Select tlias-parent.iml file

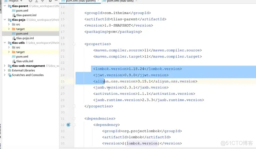click(x=26, y=15)
